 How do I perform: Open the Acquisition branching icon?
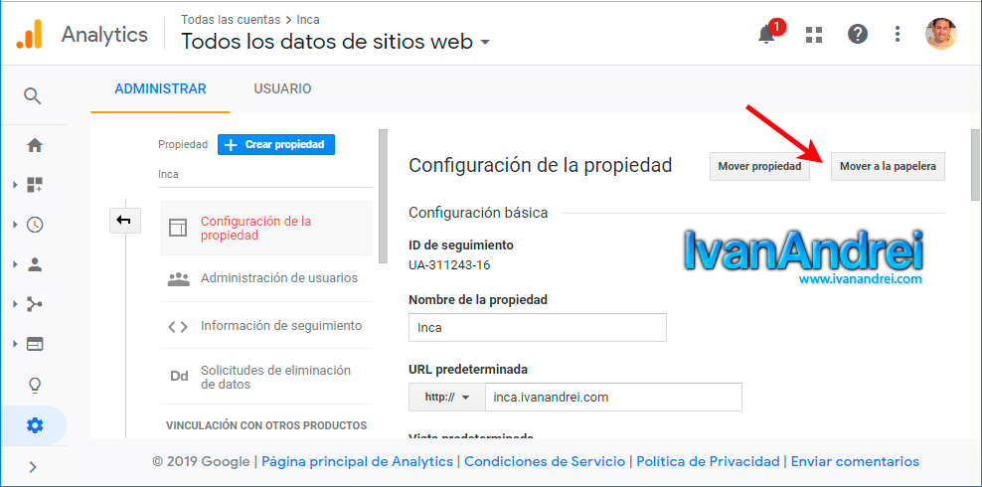(35, 305)
